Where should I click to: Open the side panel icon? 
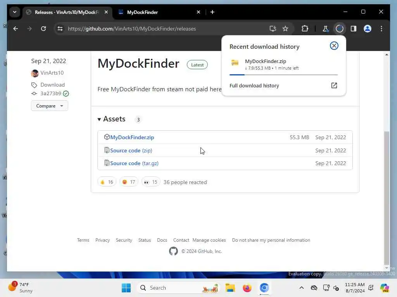tap(354, 29)
